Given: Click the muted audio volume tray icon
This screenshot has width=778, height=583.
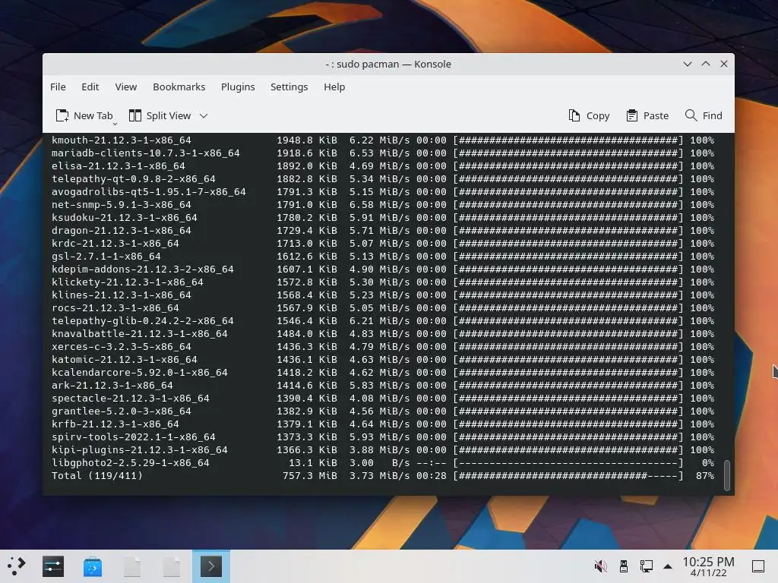Looking at the screenshot, I should [600, 566].
